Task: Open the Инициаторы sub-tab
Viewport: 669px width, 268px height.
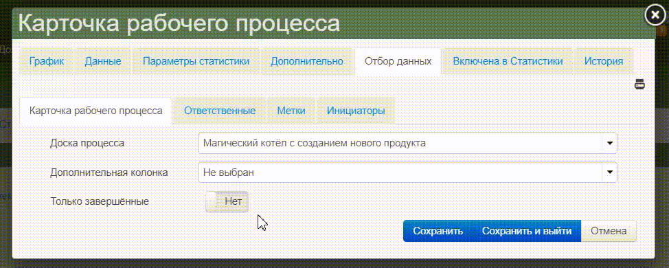Action: coord(356,111)
